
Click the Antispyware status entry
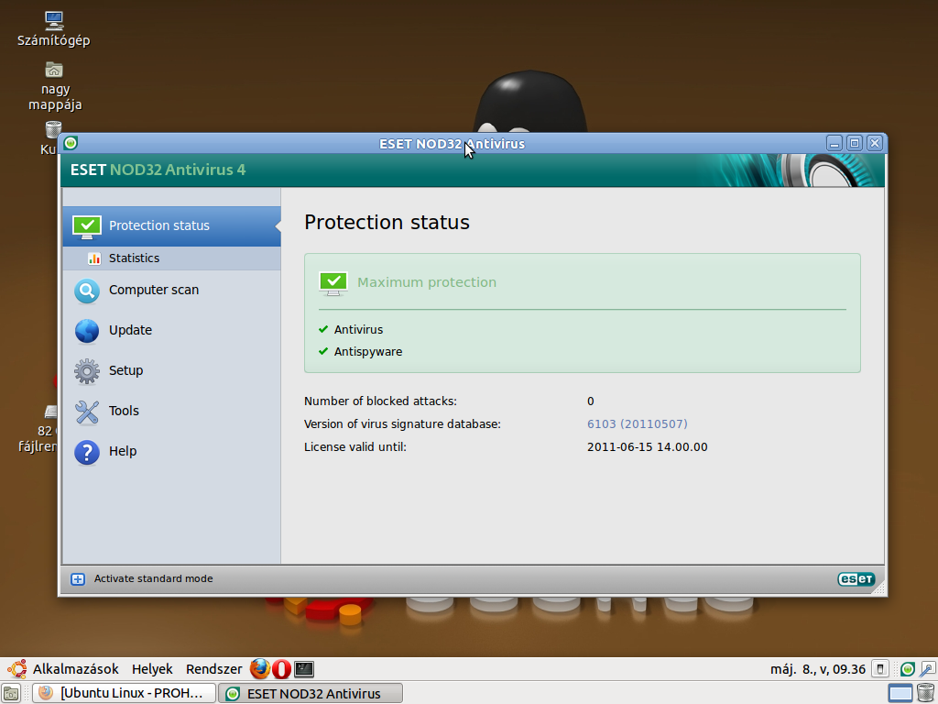pos(368,352)
